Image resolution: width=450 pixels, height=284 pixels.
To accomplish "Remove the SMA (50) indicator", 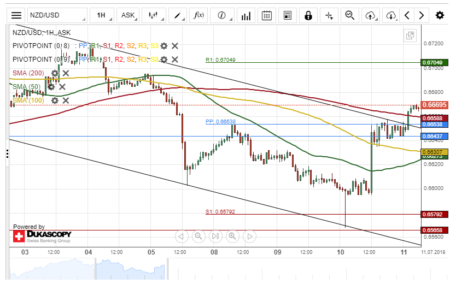I will [x=62, y=87].
